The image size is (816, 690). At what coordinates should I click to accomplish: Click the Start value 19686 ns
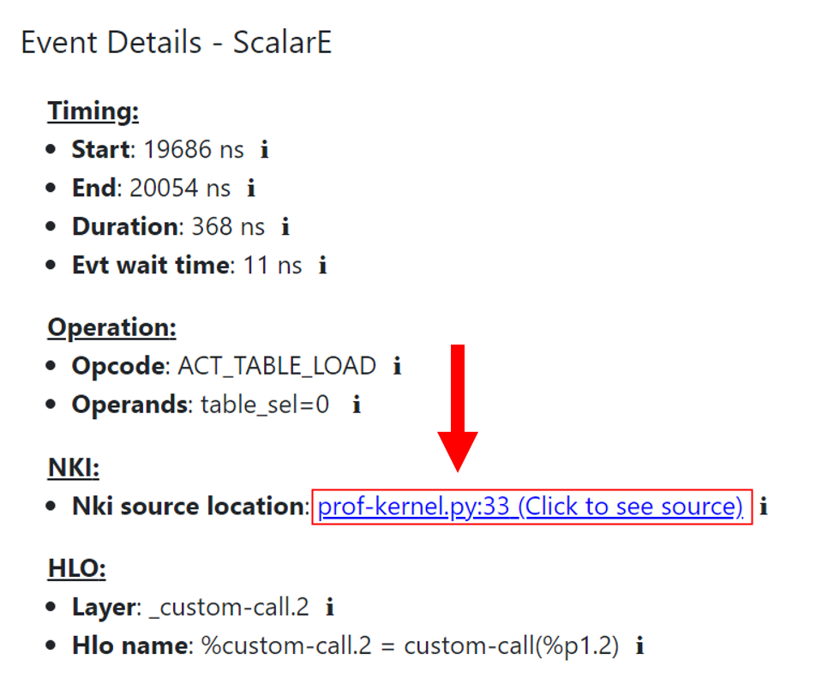[x=194, y=150]
